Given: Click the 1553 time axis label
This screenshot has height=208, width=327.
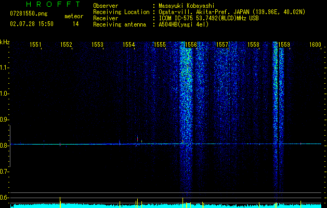Looking at the screenshot, I should click(97, 44).
